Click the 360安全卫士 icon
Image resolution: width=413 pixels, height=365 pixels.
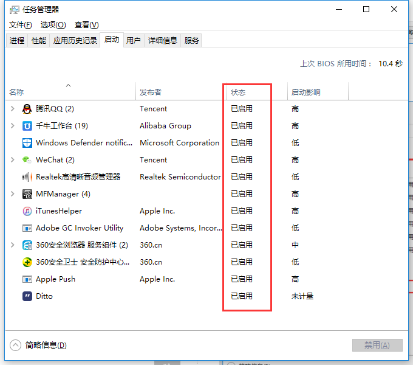[27, 262]
